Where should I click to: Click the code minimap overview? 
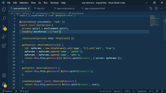click(155, 20)
